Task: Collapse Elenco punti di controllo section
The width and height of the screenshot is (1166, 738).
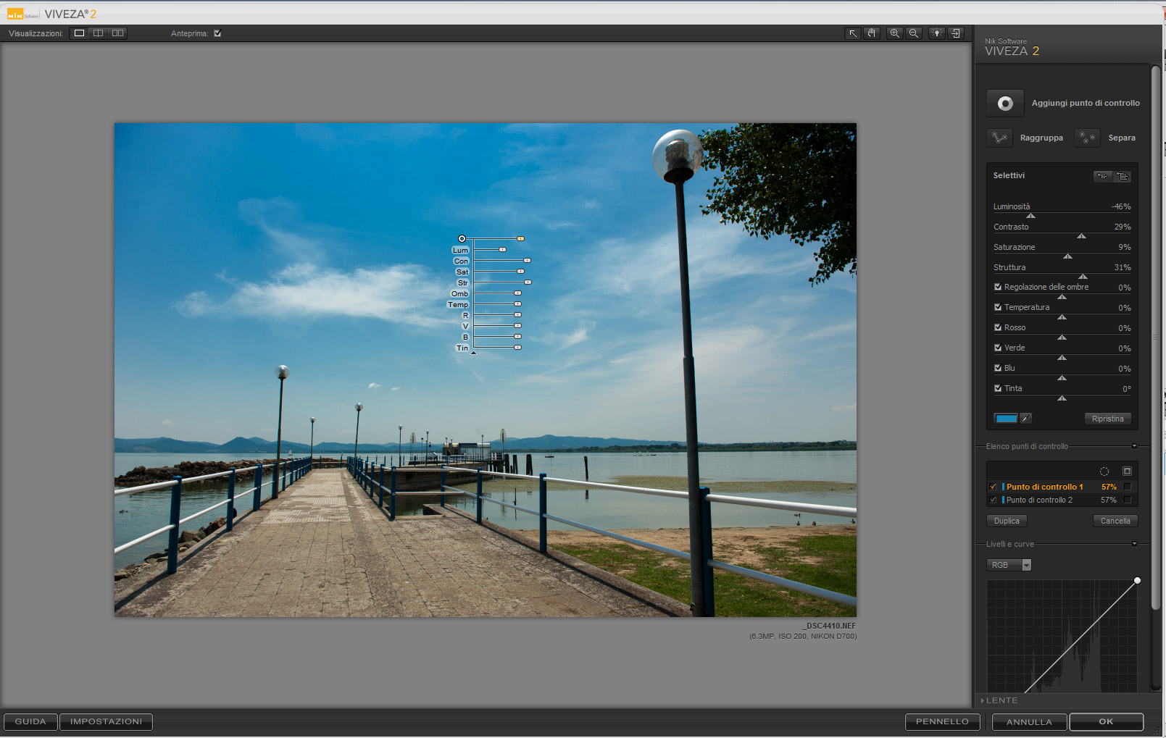Action: coord(1134,446)
